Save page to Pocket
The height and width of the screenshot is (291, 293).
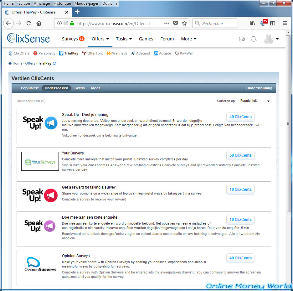click(176, 23)
